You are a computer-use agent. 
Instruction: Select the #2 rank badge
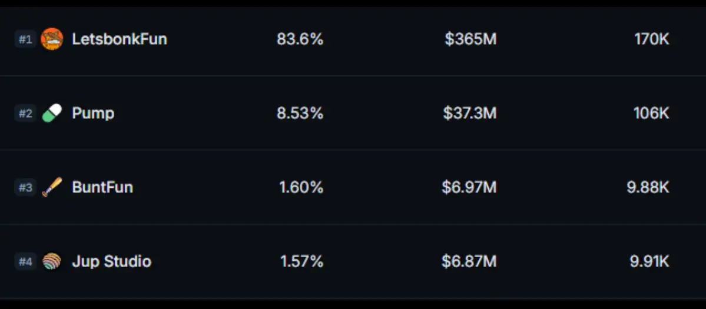pos(25,113)
